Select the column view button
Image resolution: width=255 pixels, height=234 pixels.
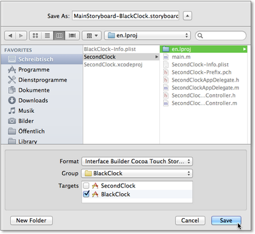(x=59, y=36)
